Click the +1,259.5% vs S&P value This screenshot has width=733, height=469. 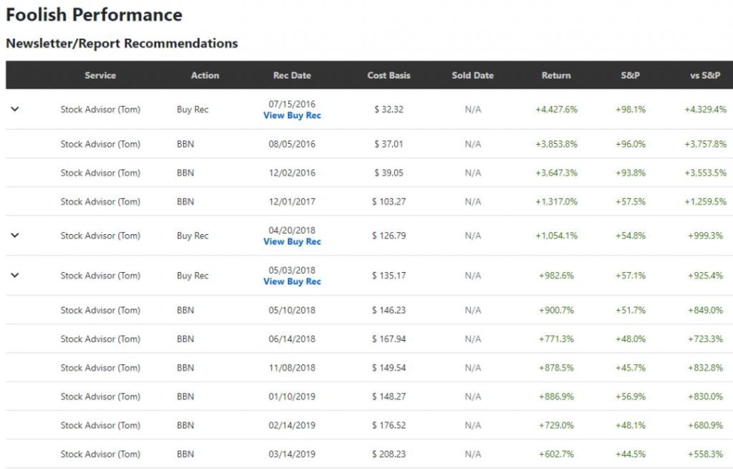705,201
